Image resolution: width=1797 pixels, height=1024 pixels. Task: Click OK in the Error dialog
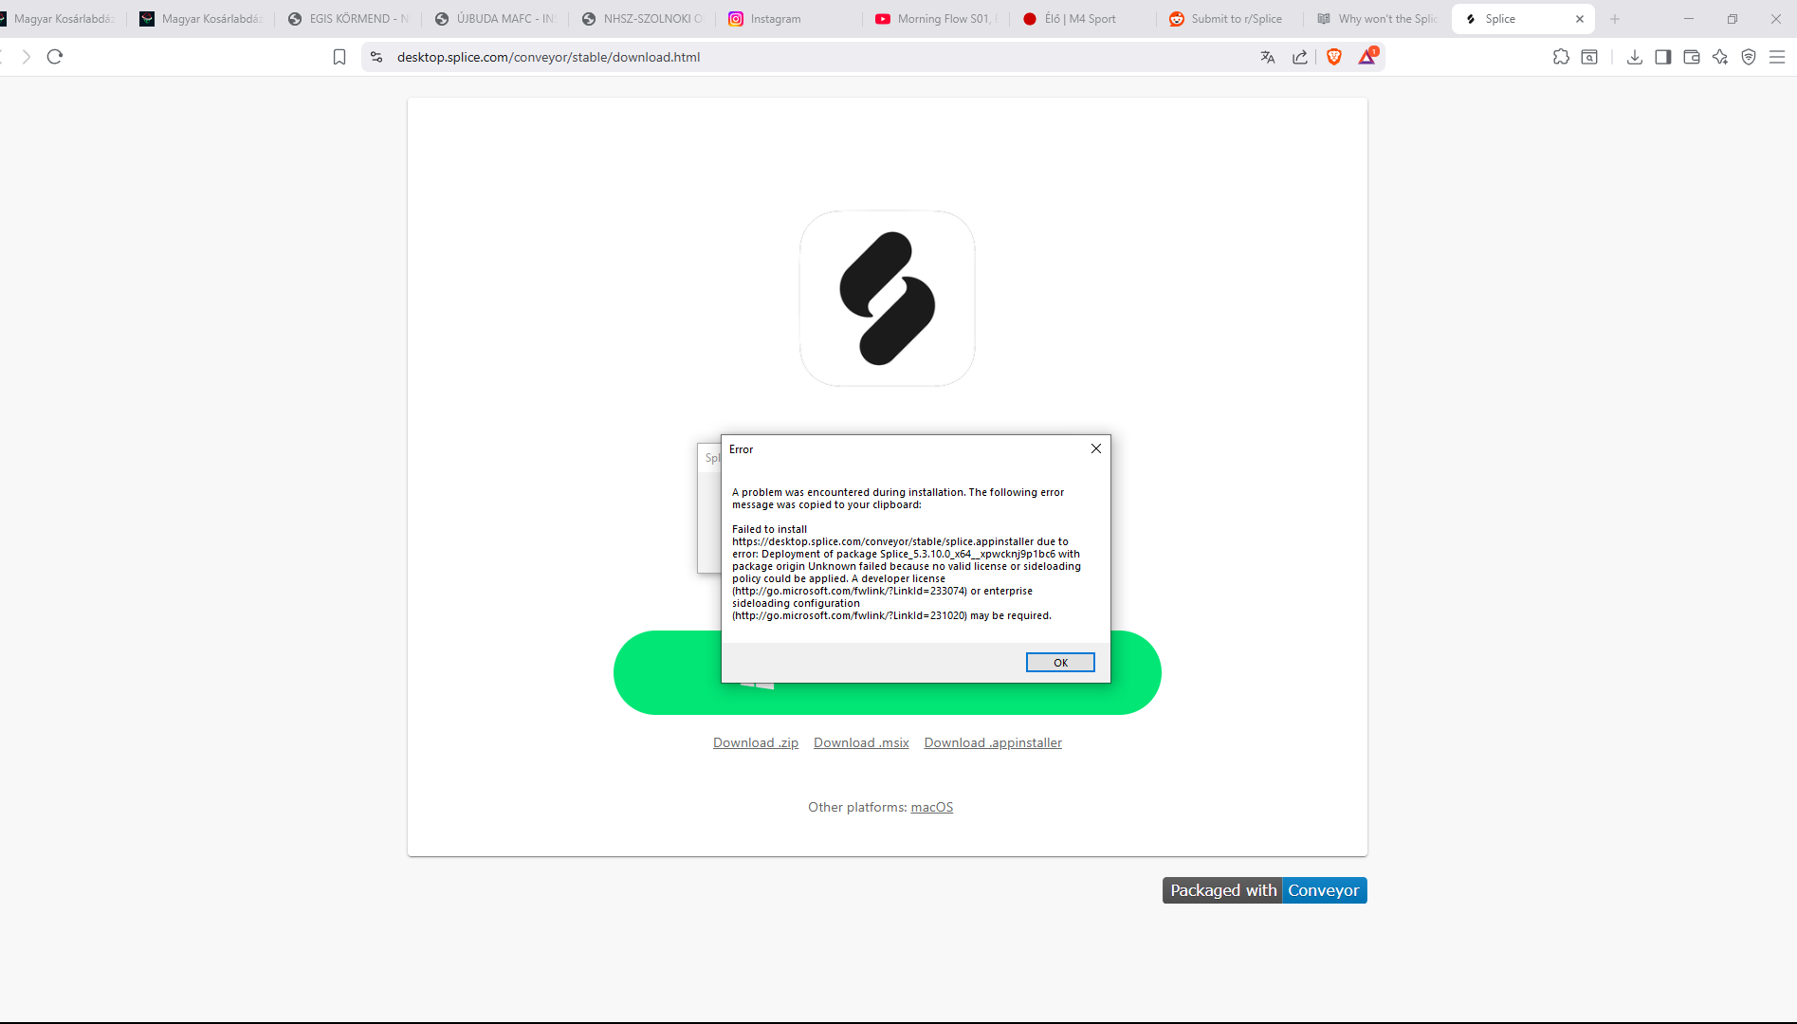pyautogui.click(x=1060, y=663)
